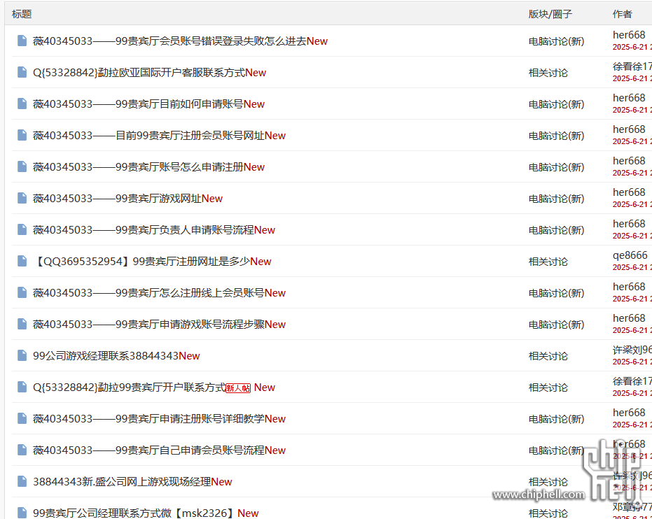The height and width of the screenshot is (519, 652).
Task: Open thread 99贵宾厅申请注册账号详细教学
Action: (149, 419)
